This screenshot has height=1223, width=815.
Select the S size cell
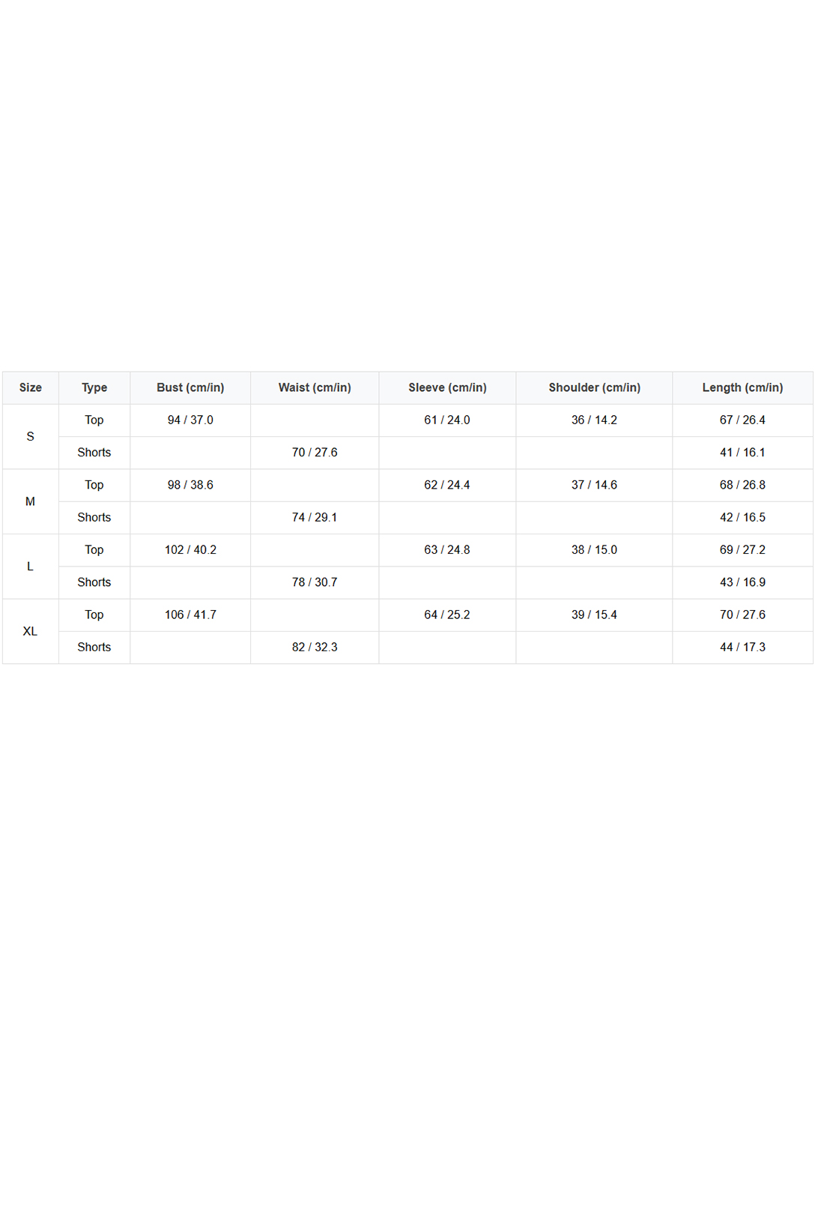click(x=31, y=436)
